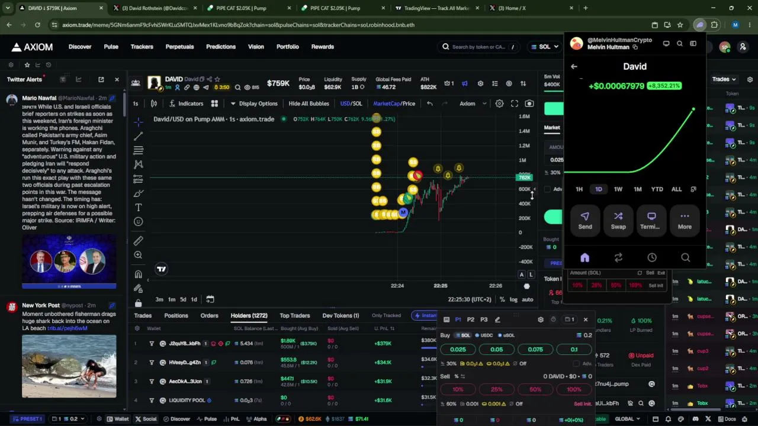758x426 pixels.
Task: Toggle percent scale on the chart
Action: point(502,299)
